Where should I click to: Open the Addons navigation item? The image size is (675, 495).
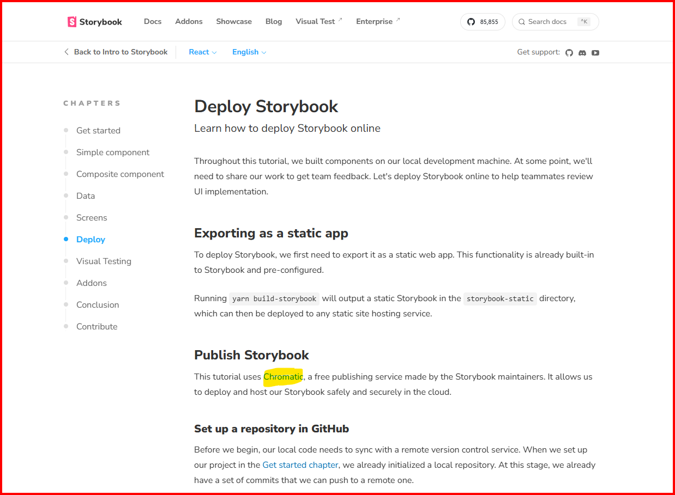pos(189,22)
